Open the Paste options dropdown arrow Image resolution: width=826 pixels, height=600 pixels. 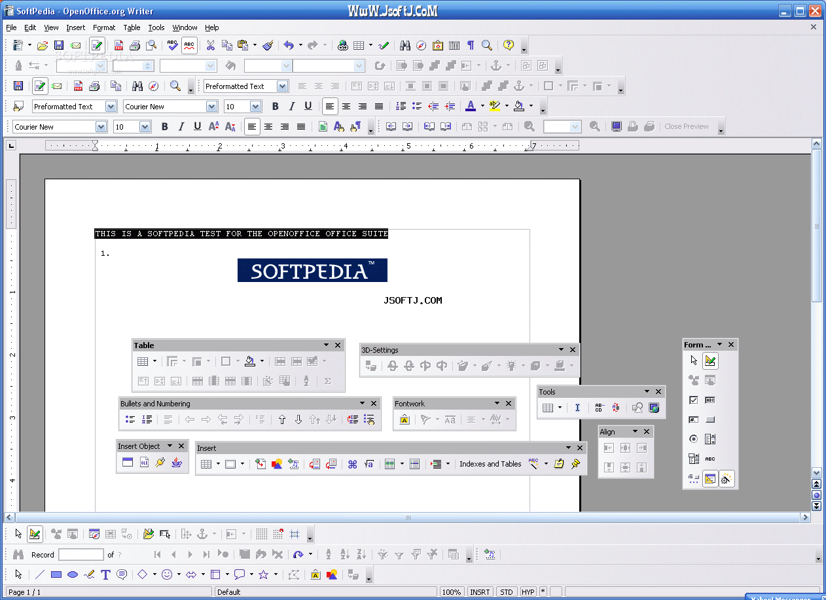[255, 46]
